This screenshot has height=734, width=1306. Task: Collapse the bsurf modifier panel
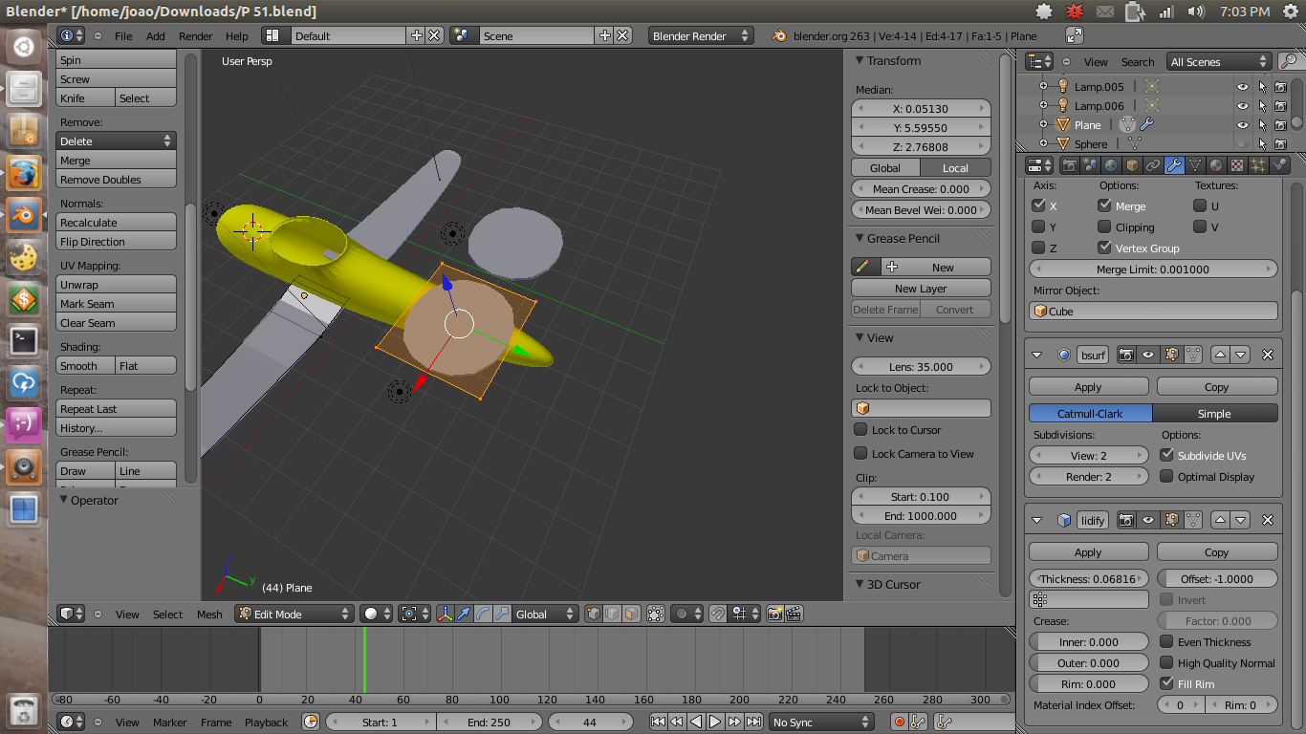[1037, 355]
